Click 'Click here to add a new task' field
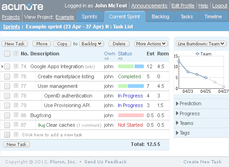The image size is (229, 167). pos(52,135)
